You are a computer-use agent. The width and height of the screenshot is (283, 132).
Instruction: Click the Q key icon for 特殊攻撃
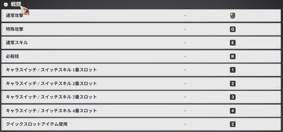[233, 29]
